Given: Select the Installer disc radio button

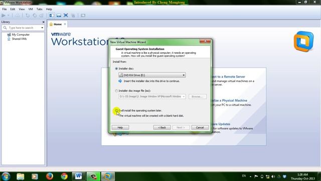Looking at the screenshot, I should point(116,68).
